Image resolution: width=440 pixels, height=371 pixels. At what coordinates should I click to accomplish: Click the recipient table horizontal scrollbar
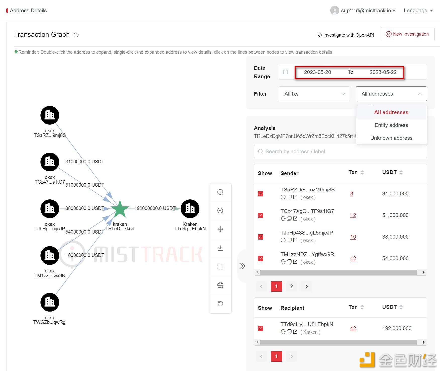coord(339,342)
